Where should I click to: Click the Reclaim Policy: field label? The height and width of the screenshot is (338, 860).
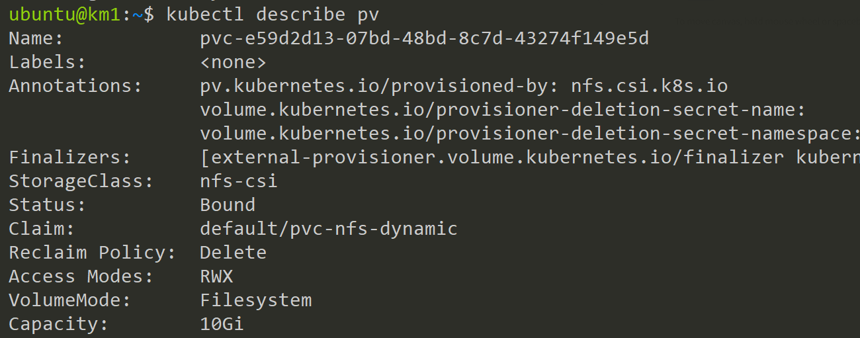(92, 253)
